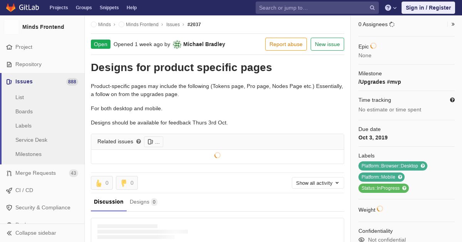Click the Related issues help icon
The width and height of the screenshot is (462, 242).
[139, 141]
